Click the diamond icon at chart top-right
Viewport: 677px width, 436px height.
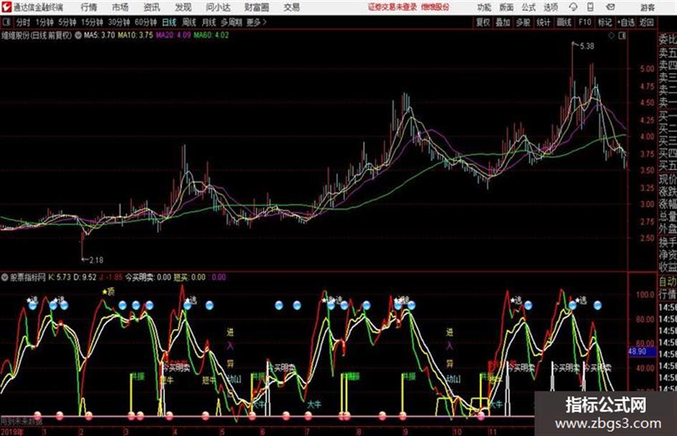611,36
